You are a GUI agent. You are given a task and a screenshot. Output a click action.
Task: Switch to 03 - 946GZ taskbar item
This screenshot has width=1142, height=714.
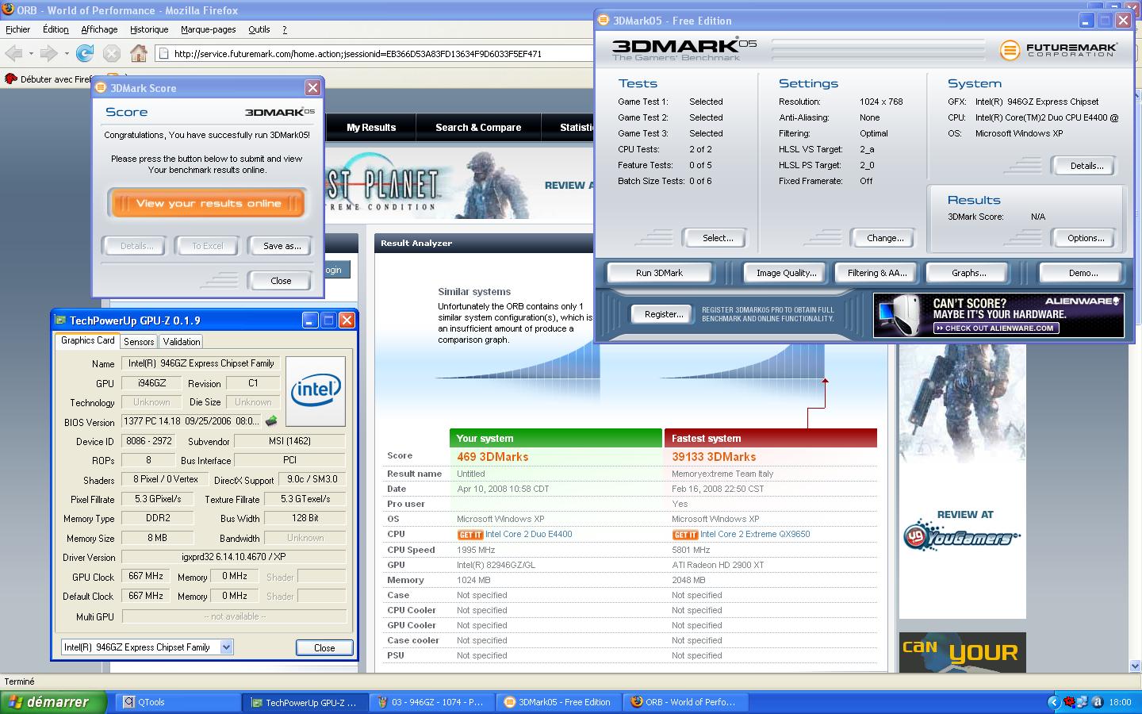click(431, 702)
